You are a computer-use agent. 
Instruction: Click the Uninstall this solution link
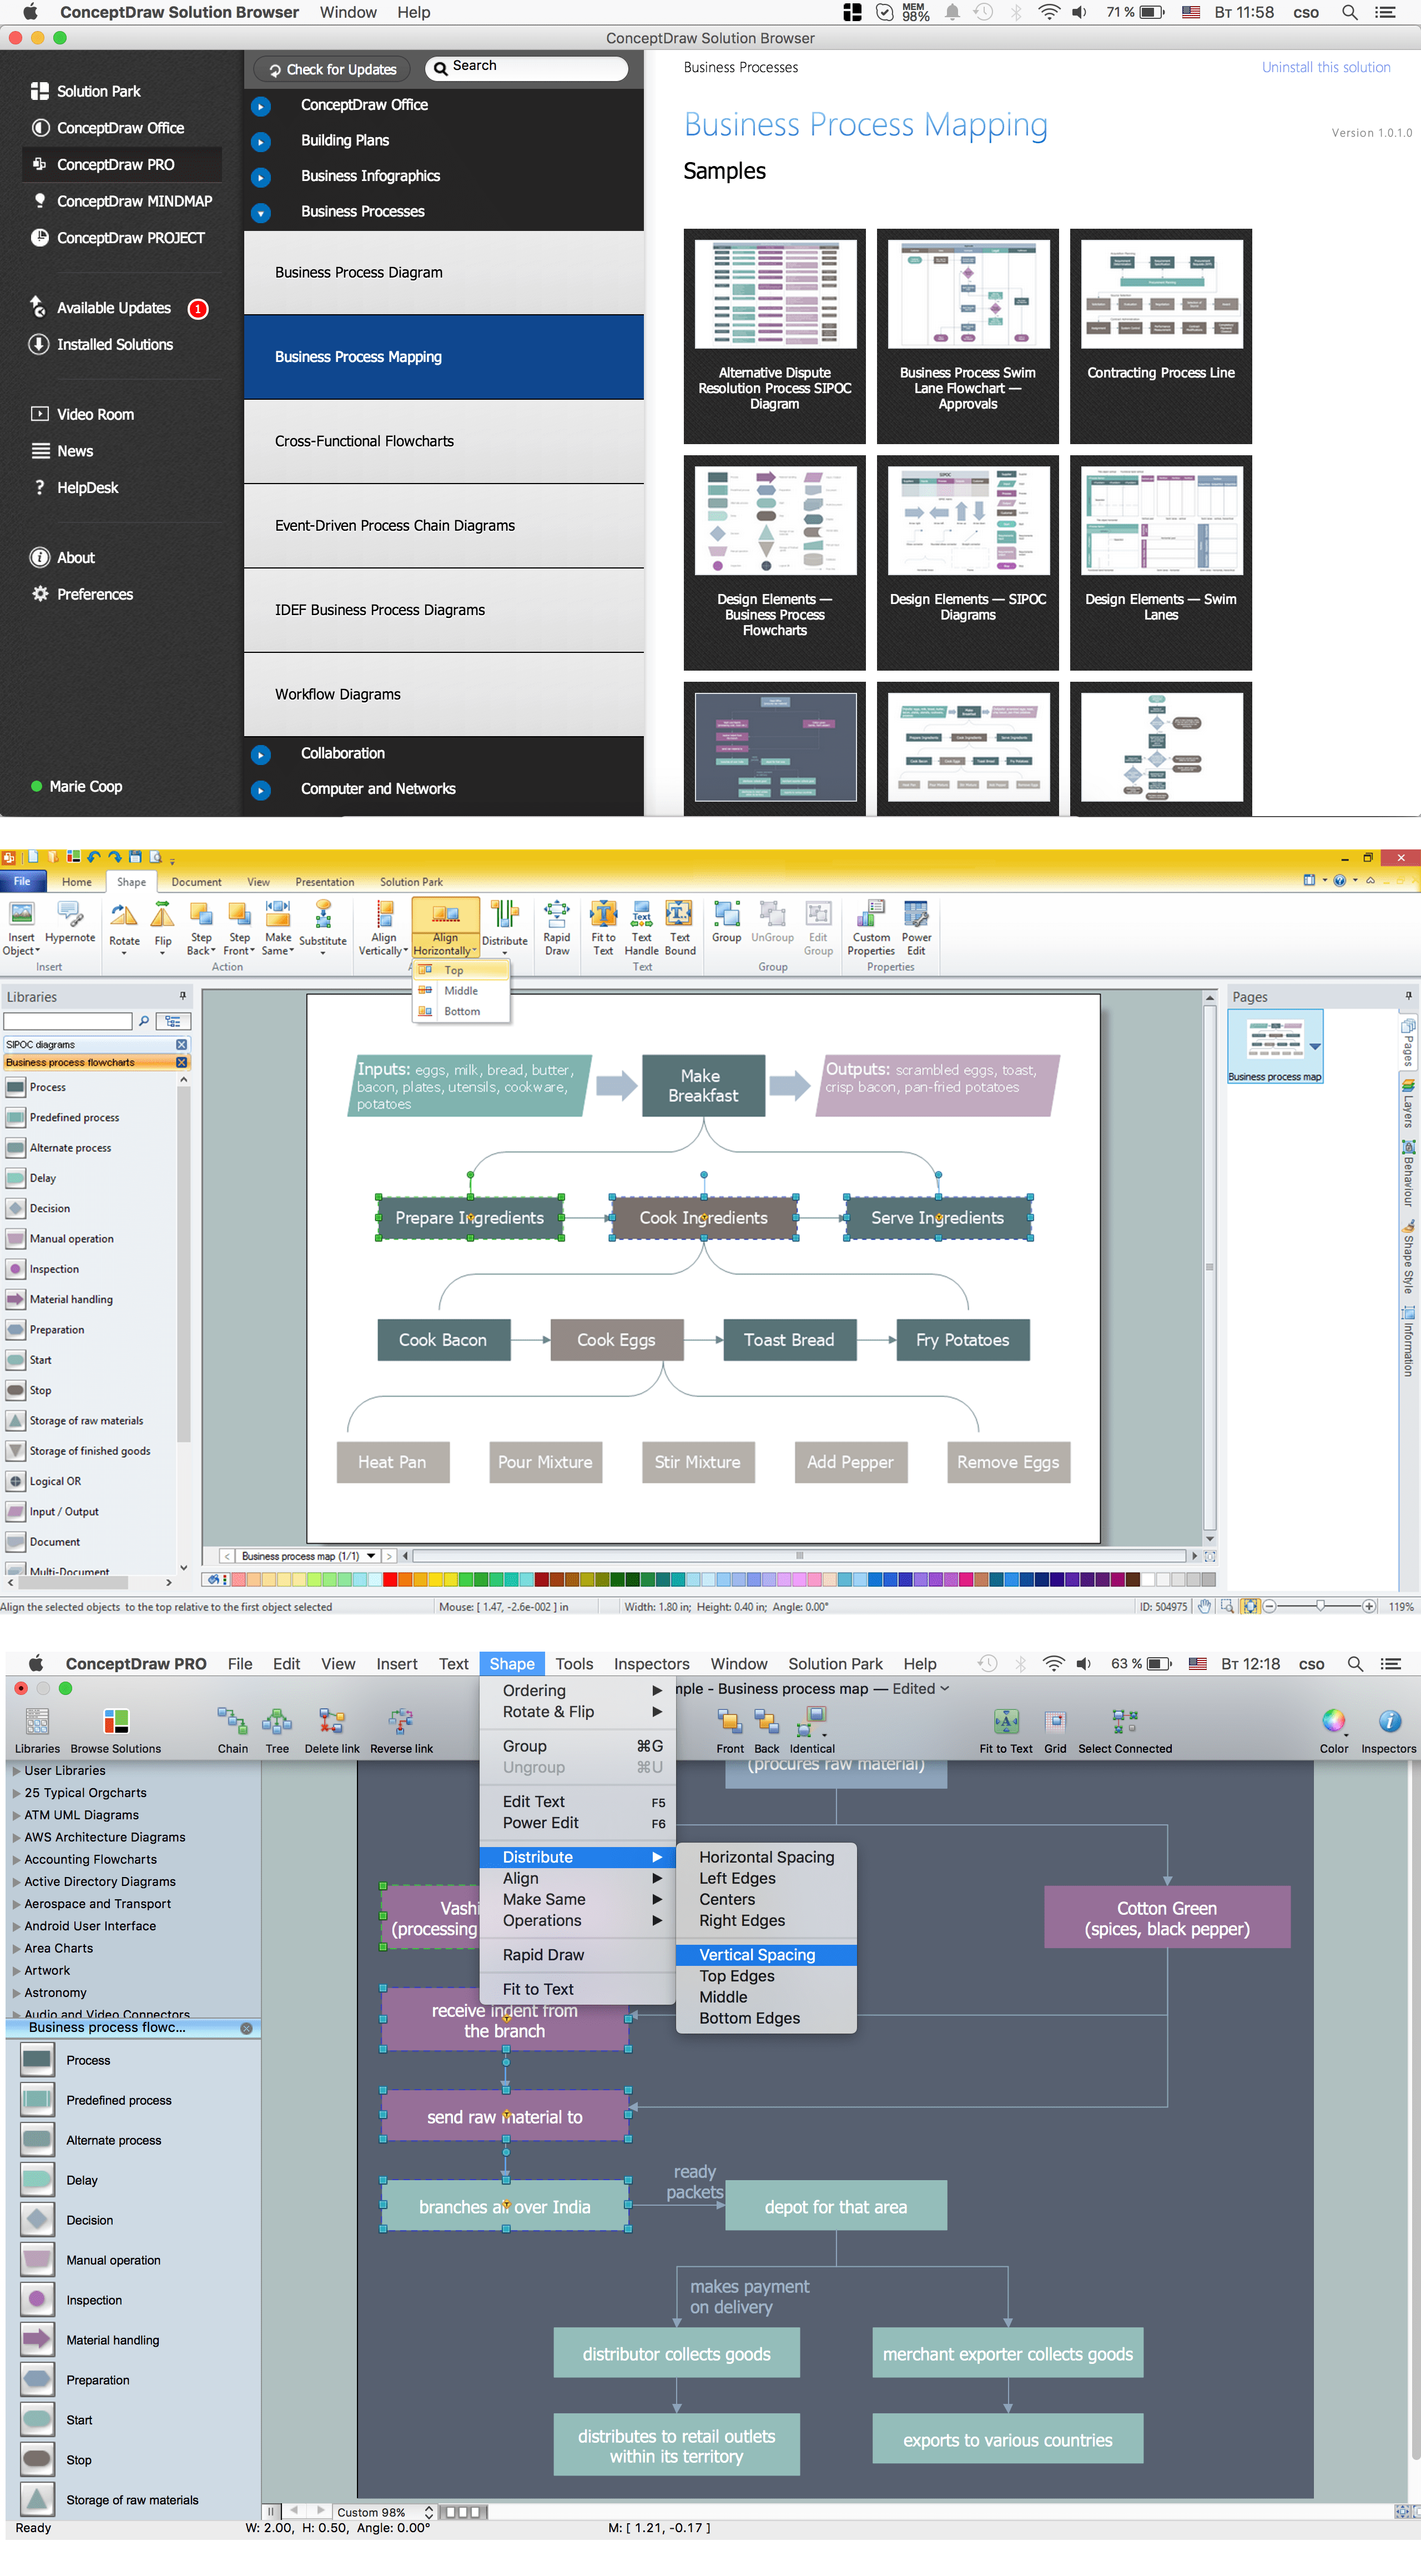coord(1325,67)
